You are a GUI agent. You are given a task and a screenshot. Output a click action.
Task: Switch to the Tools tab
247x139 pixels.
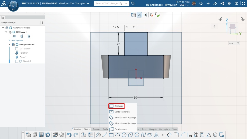point(144,129)
